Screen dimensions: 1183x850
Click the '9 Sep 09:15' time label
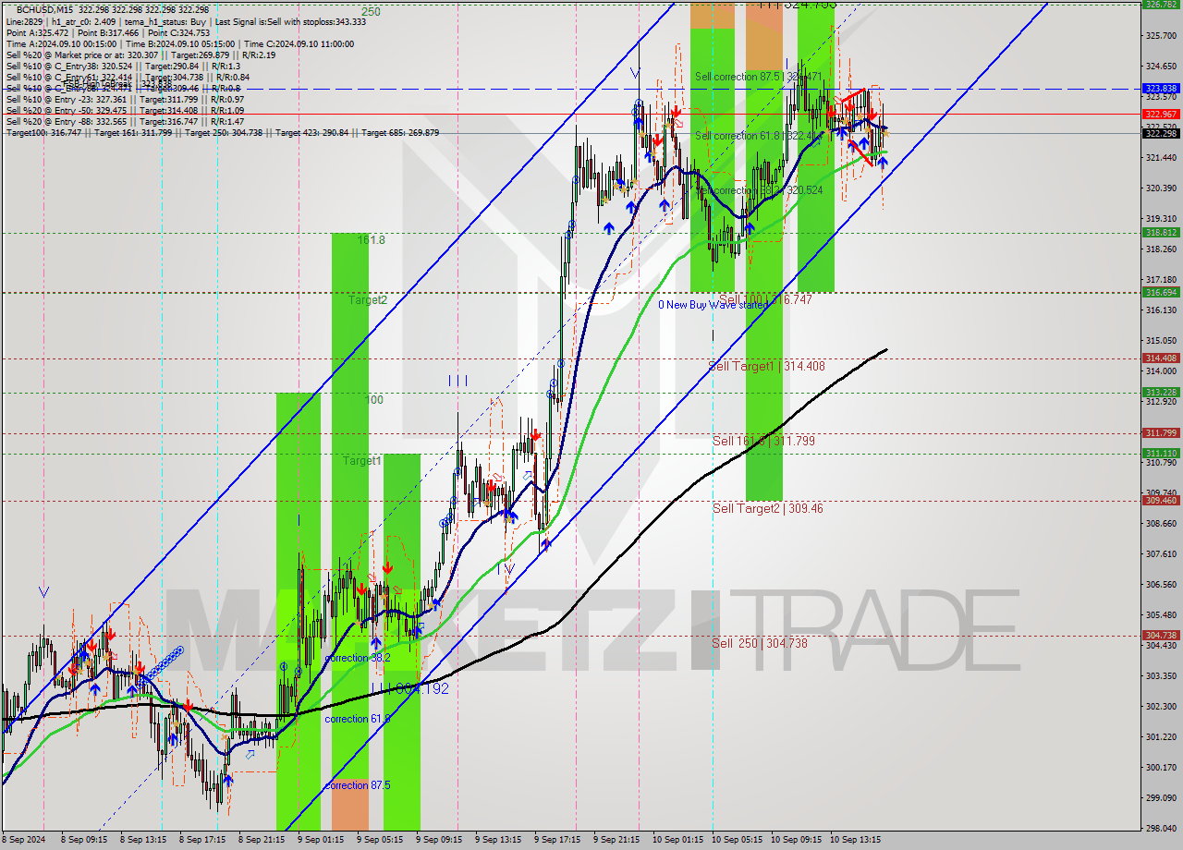(x=439, y=841)
